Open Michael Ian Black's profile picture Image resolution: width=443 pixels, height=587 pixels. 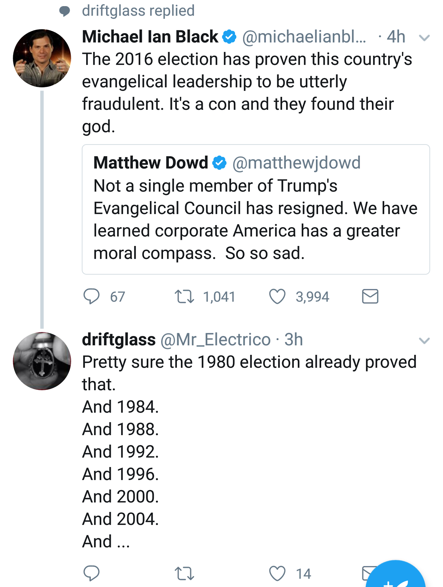click(42, 58)
